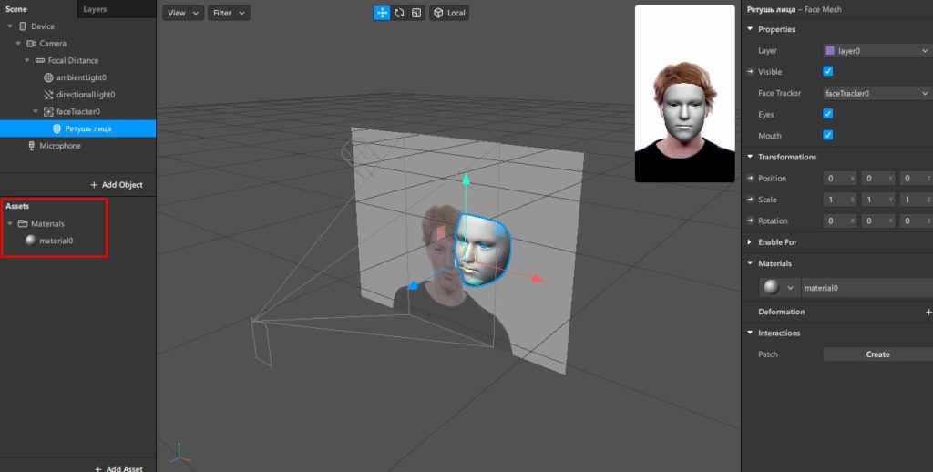933x472 pixels.
Task: Switch to the Layers tab
Action: (95, 9)
